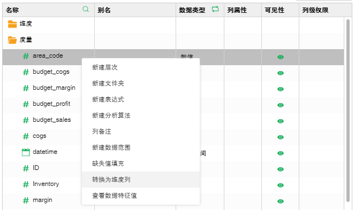The width and height of the screenshot is (355, 210).
Task: Toggle visibility eye for area_code
Action: [281, 57]
